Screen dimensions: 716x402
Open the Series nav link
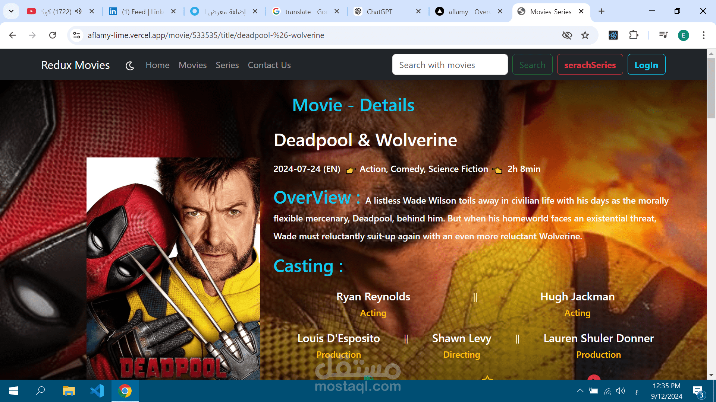tap(227, 65)
